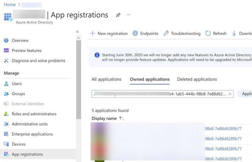The height and width of the screenshot is (162, 252).
Task: Click the Overview info icon
Action: point(6,40)
